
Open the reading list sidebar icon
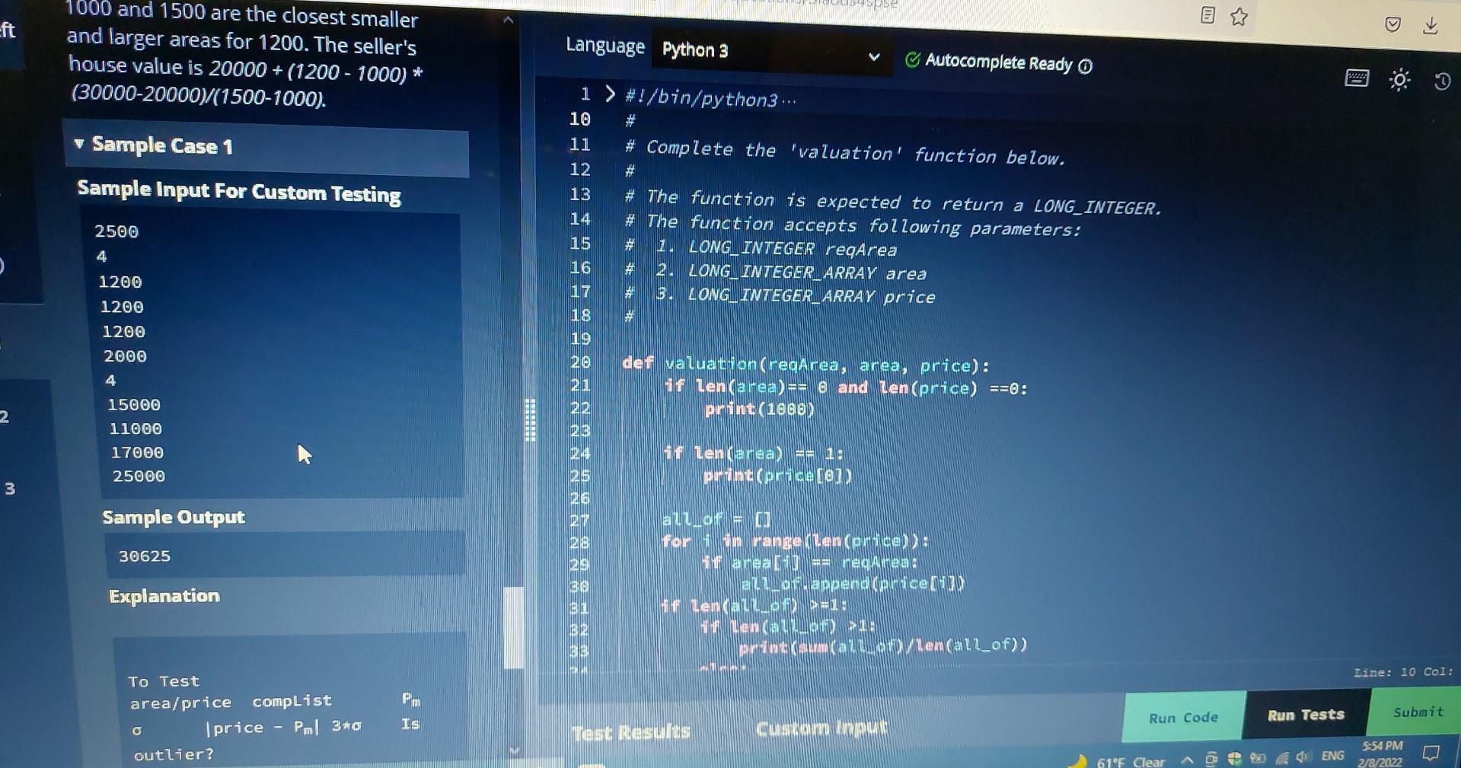pyautogui.click(x=1208, y=17)
